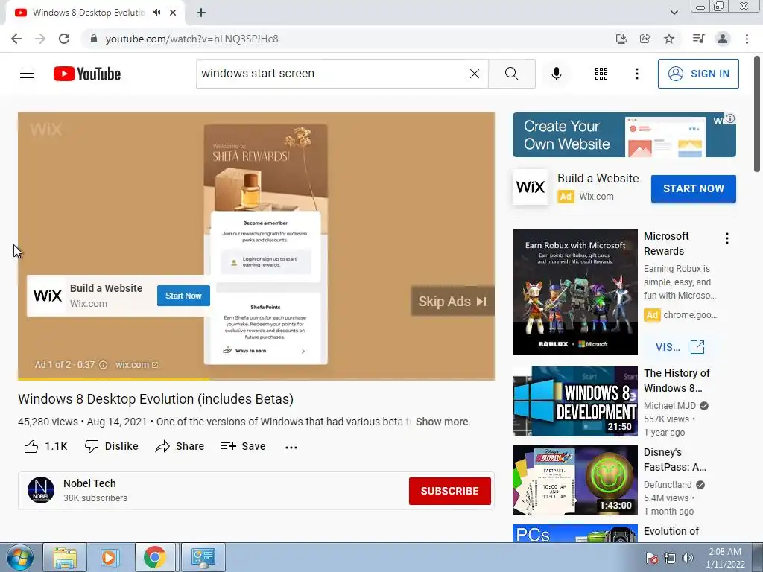The image size is (763, 572).
Task: Open the Create Your Own Website banner
Action: 624,135
